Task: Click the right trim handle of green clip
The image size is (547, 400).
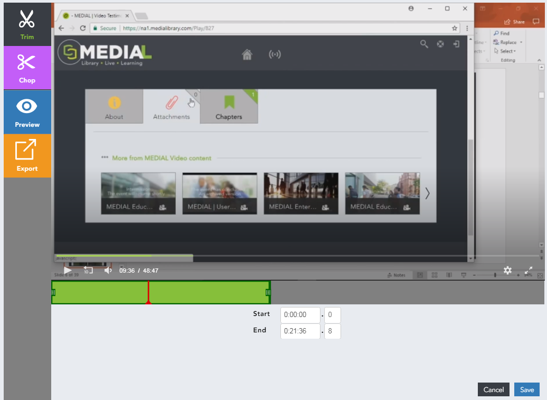Action: (x=268, y=293)
